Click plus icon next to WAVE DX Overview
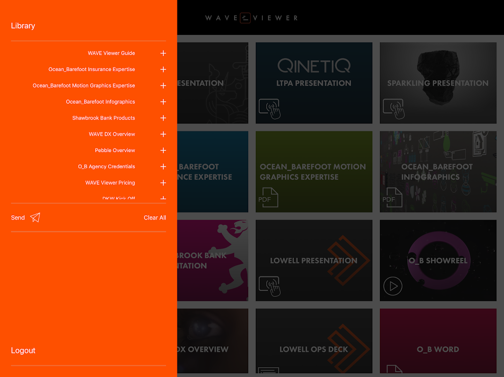Viewport: 504px width, 377px height. pyautogui.click(x=163, y=134)
